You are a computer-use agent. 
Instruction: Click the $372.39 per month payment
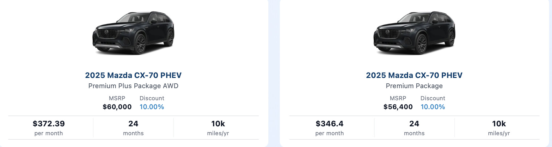[x=49, y=124]
